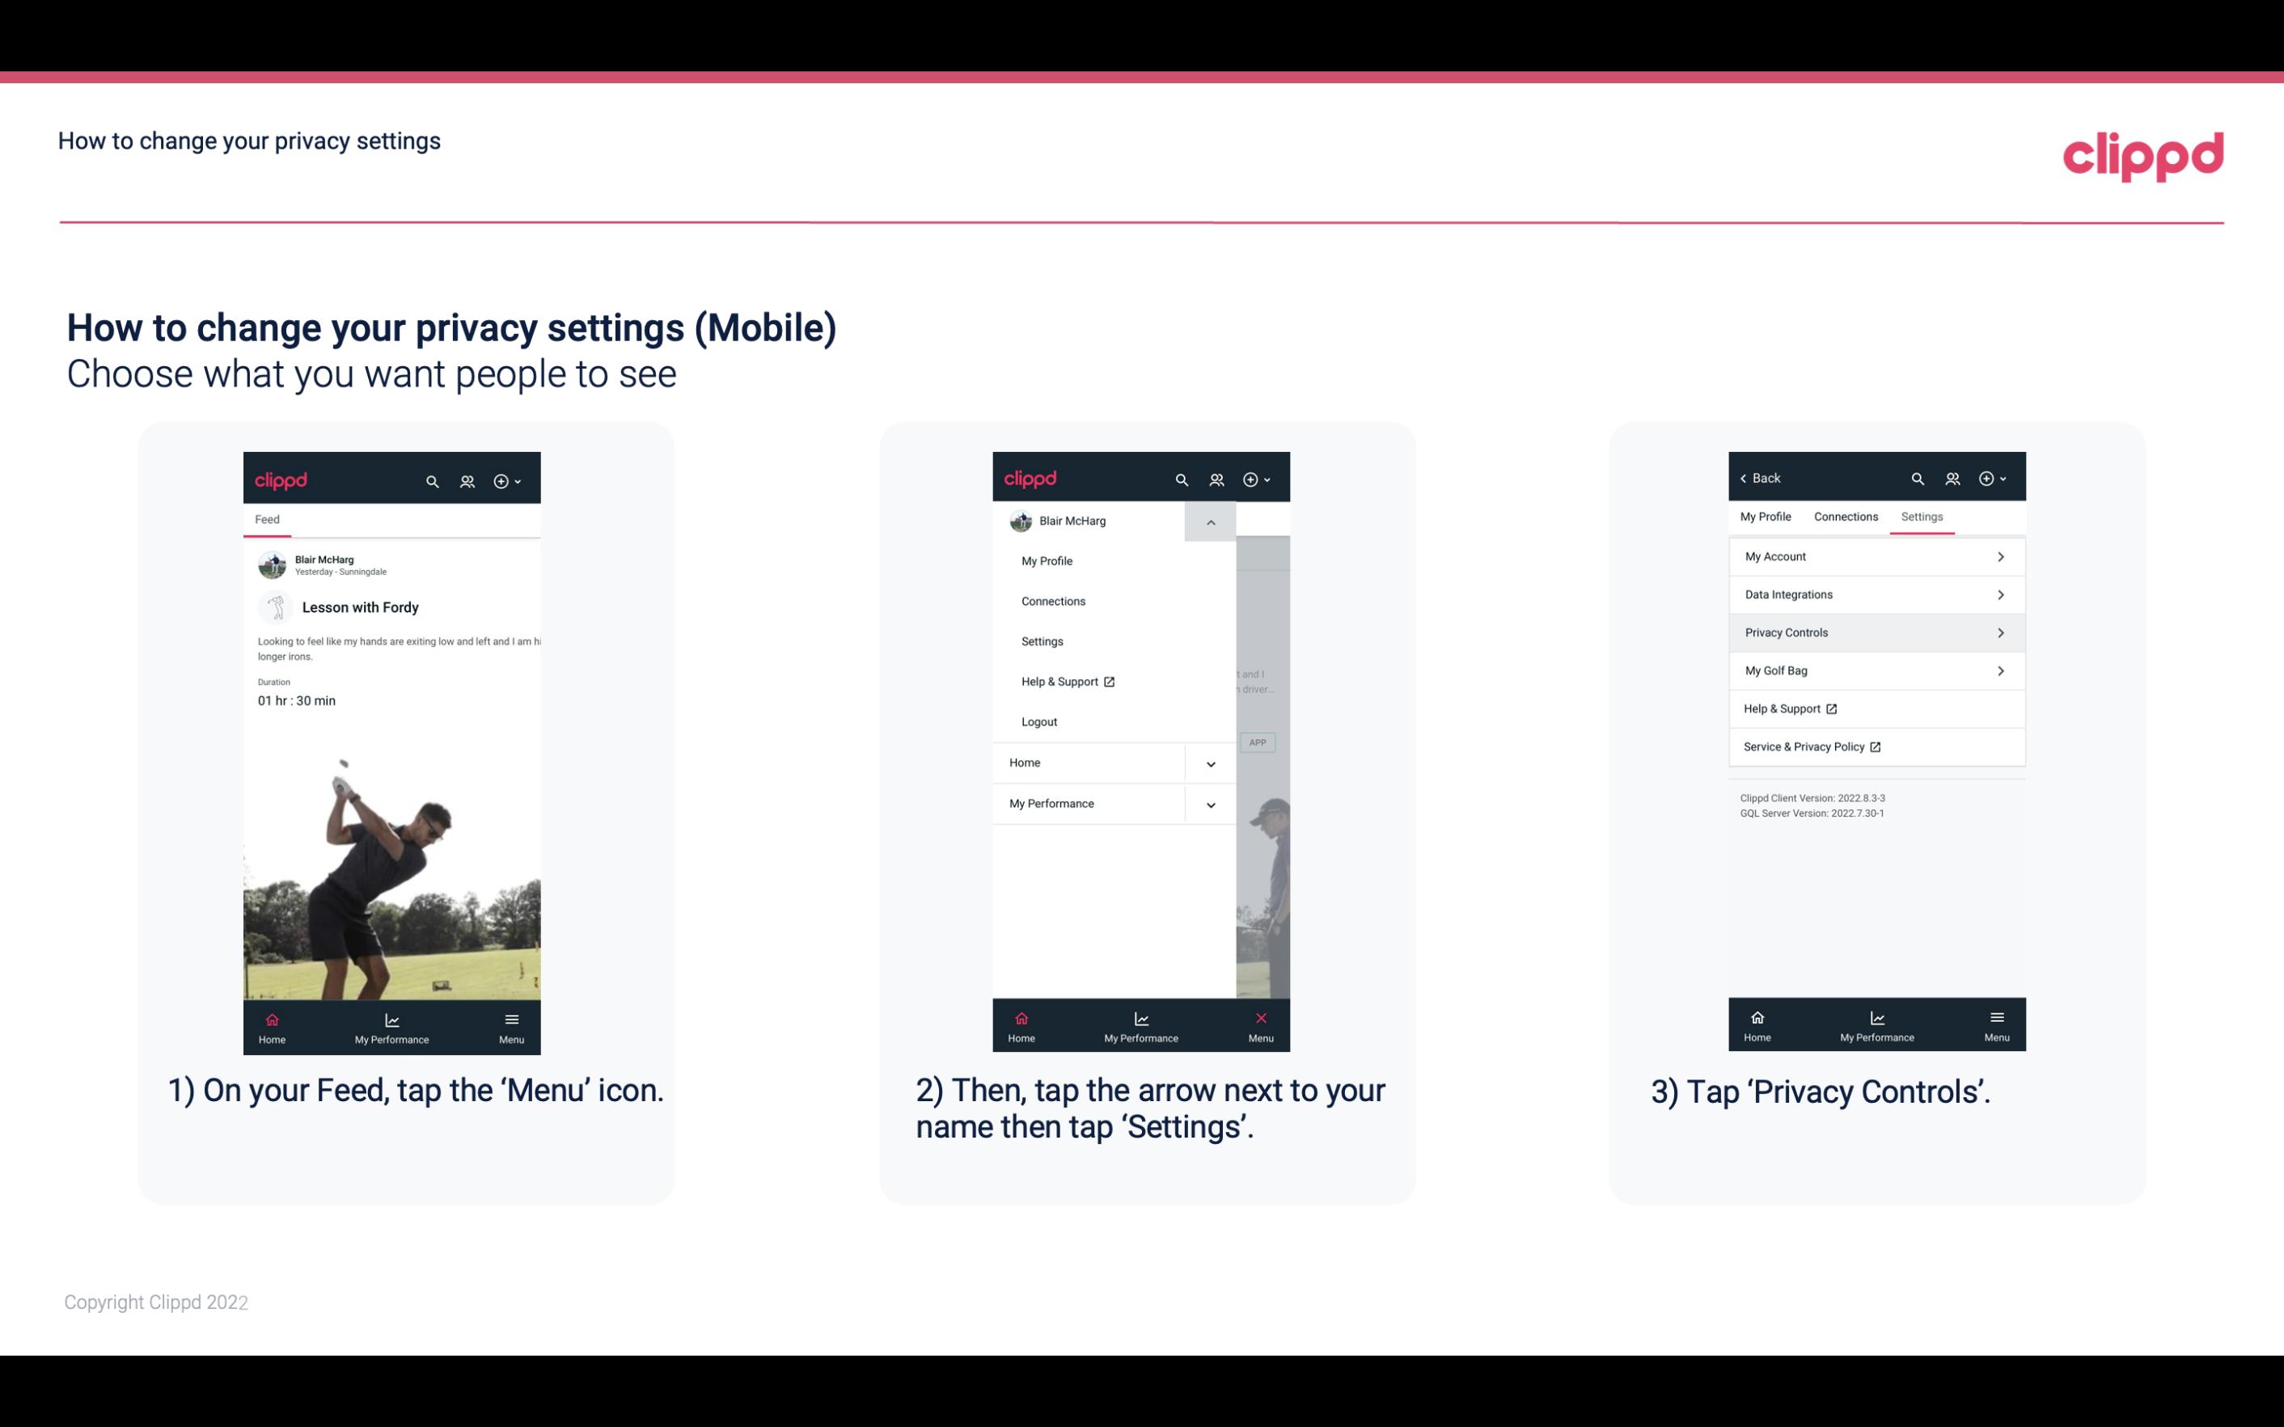Select My Profile menu option

1047,560
